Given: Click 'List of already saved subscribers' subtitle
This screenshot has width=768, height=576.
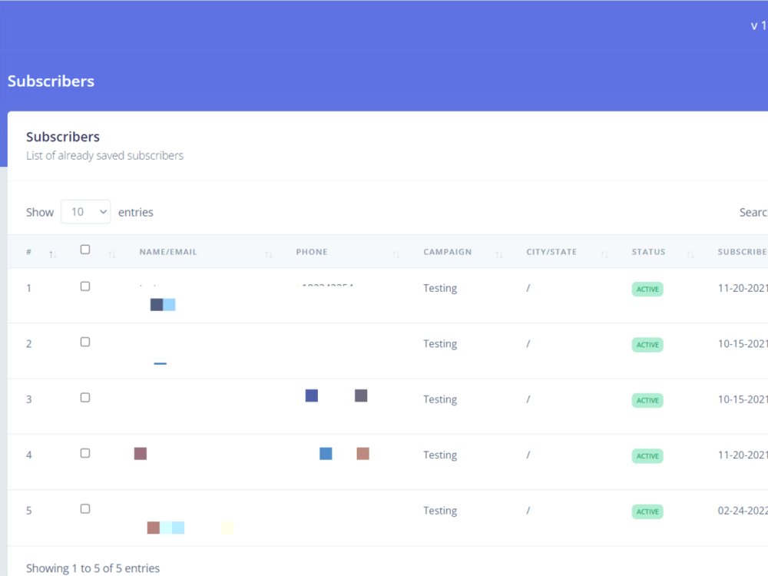Looking at the screenshot, I should coord(104,156).
